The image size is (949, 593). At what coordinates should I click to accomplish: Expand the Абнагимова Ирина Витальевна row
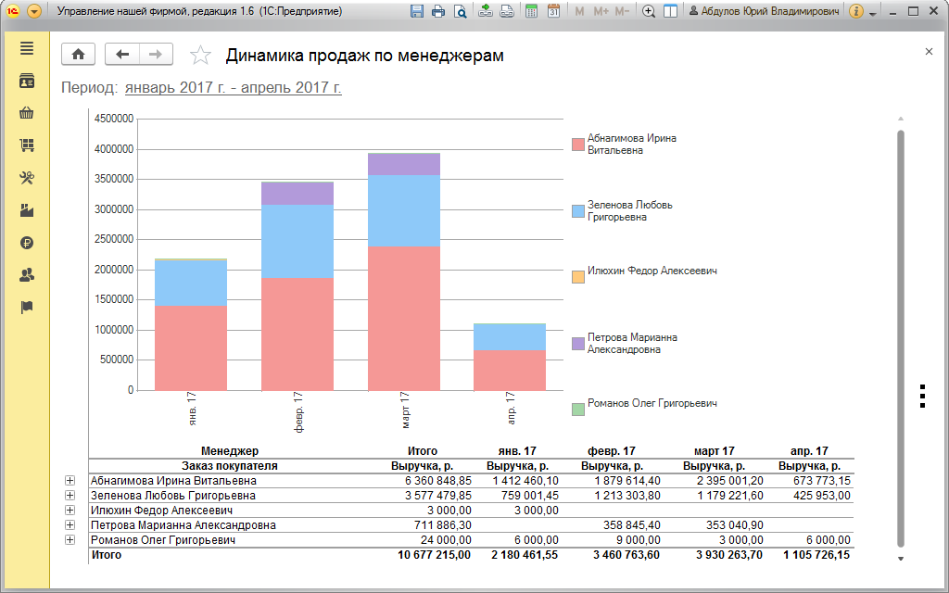(70, 481)
